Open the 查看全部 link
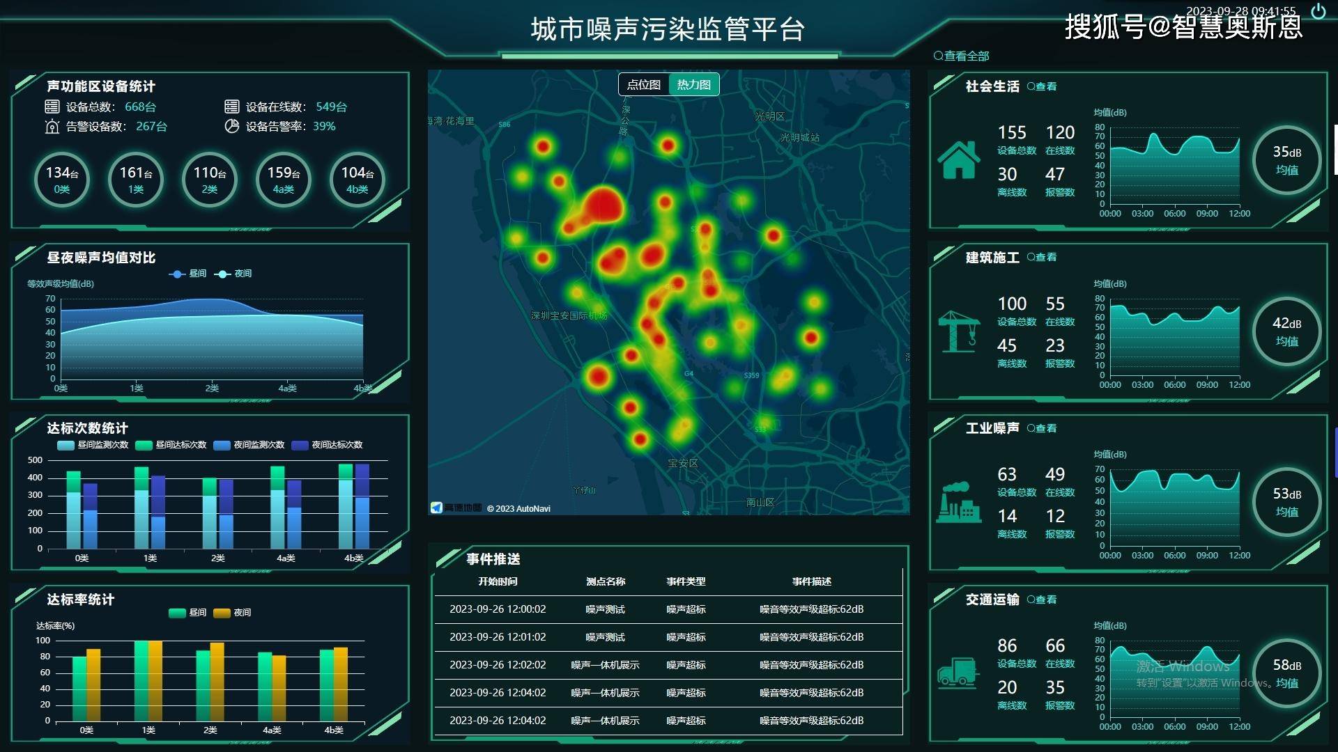Image resolution: width=1338 pixels, height=752 pixels. coord(962,56)
